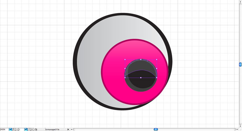Viewport: 242px width, 131px height.
Task: Click the blue vertical scrollbar thumb
Action: (x=241, y=64)
